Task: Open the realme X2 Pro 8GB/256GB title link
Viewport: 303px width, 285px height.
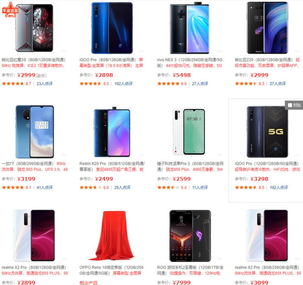Action: click(267, 267)
